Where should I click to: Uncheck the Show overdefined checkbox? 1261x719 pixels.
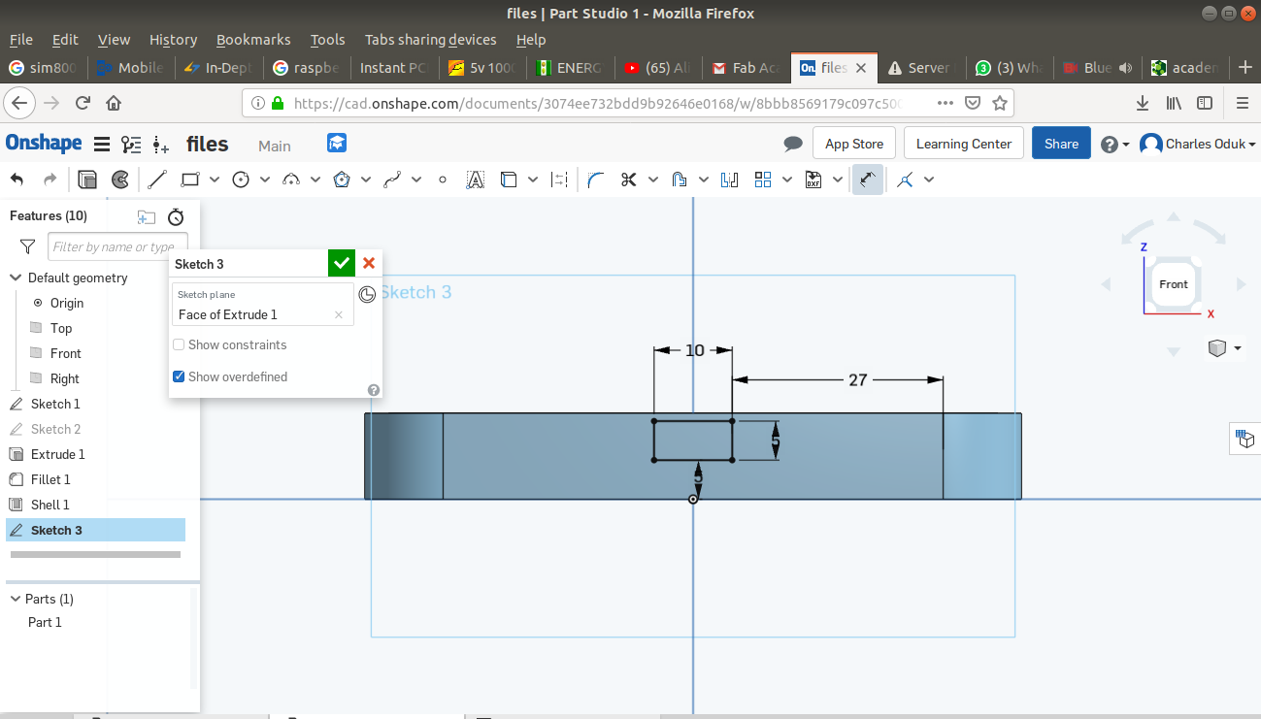(x=179, y=376)
